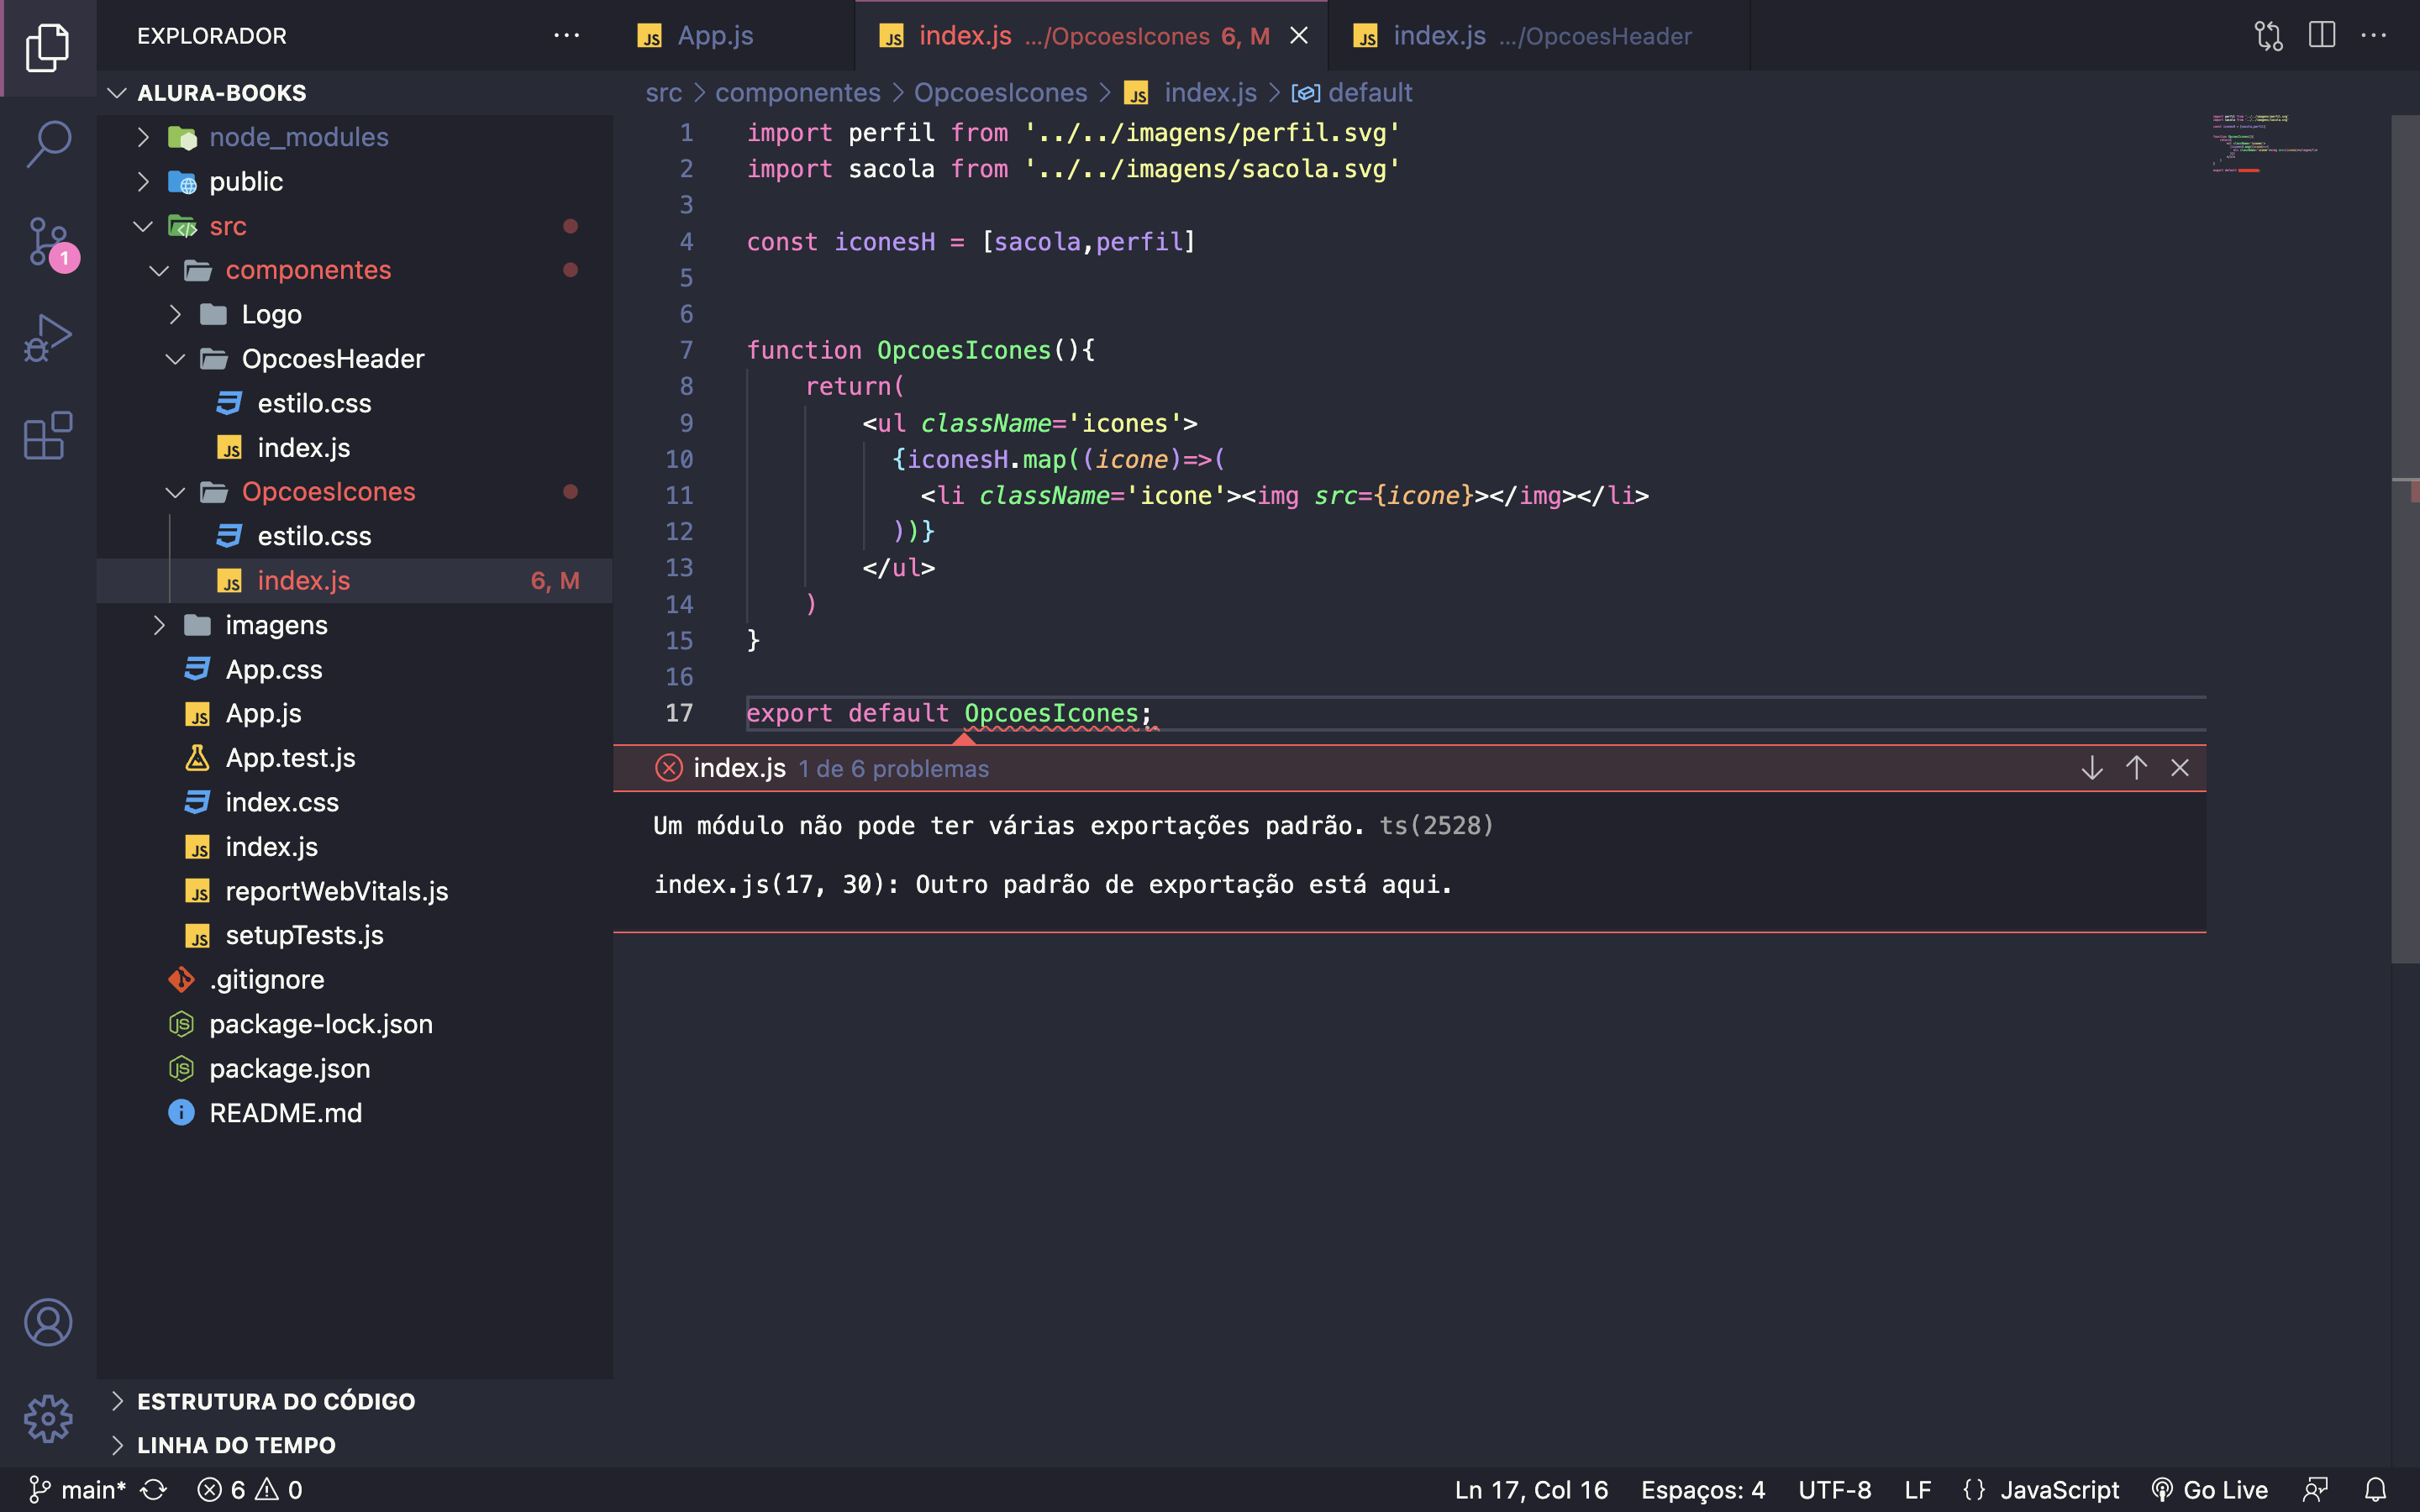Click OpcoesIcones in breadcrumb path
The width and height of the screenshot is (2420, 1512).
point(1000,93)
